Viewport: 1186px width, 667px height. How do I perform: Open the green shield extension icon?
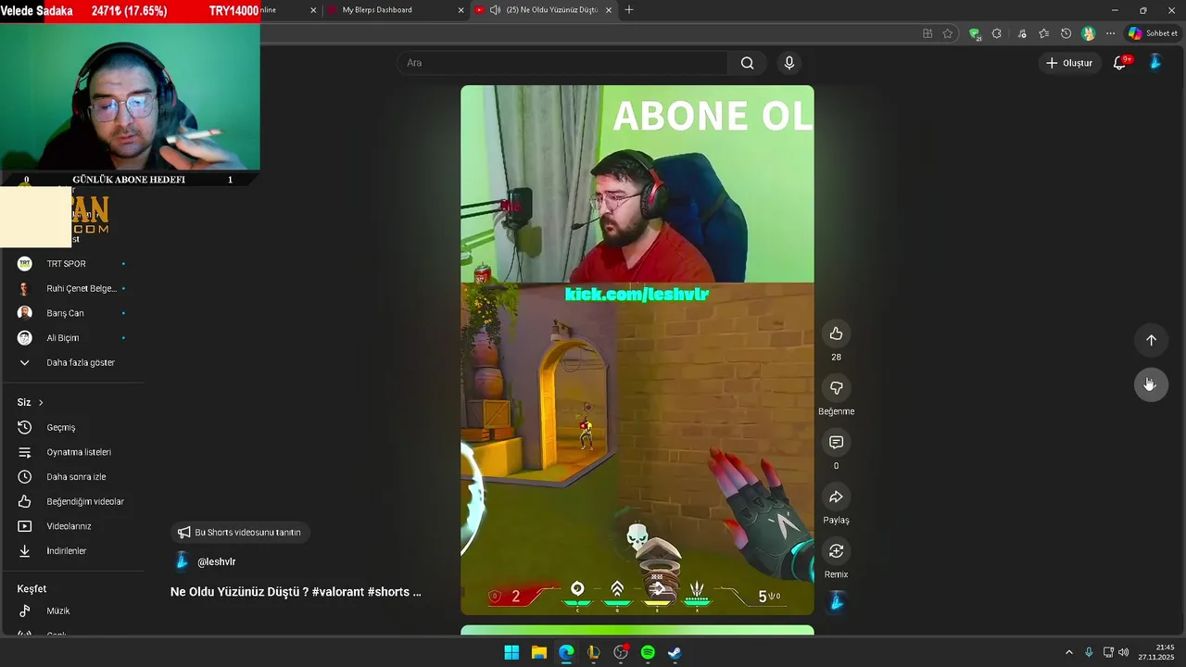click(975, 33)
